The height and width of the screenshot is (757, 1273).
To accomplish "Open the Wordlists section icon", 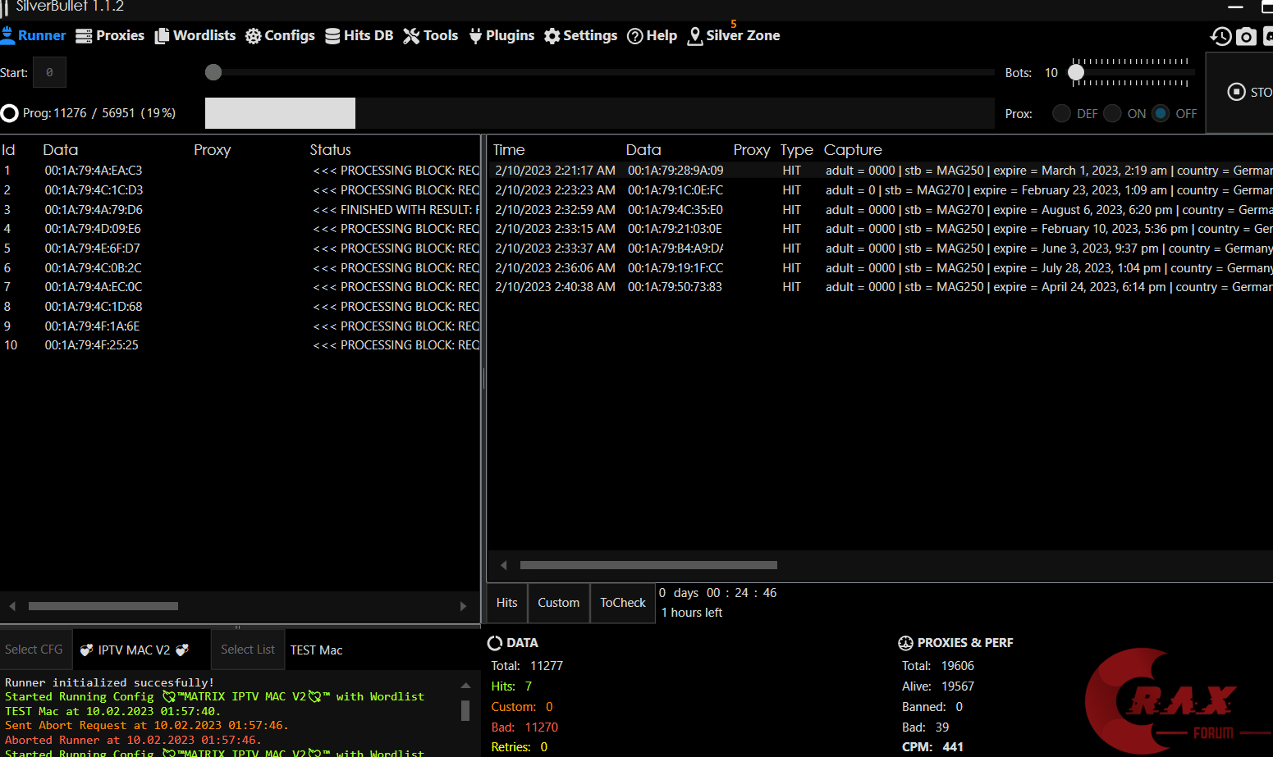I will pyautogui.click(x=163, y=36).
